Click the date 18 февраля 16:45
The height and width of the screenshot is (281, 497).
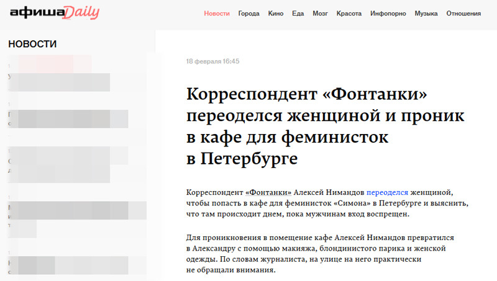212,61
